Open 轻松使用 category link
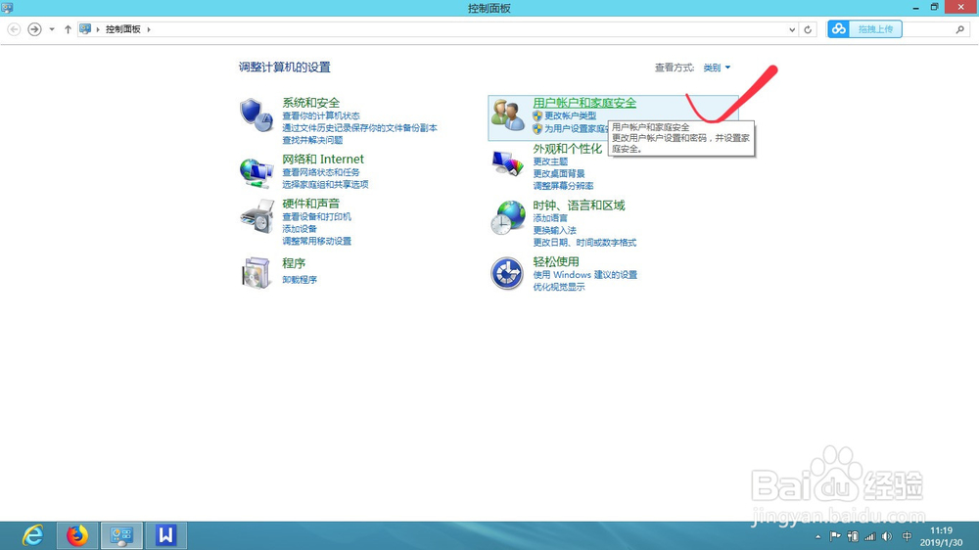 coord(556,261)
